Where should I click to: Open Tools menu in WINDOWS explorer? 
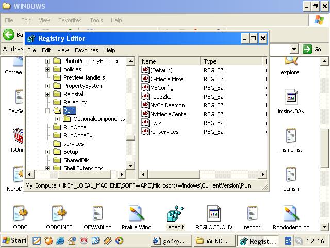96,20
